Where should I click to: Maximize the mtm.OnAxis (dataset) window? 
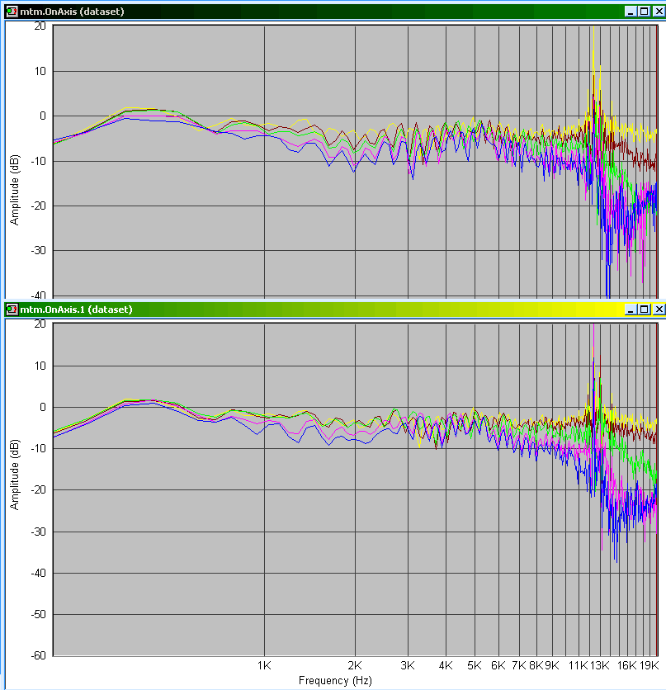[x=644, y=12]
